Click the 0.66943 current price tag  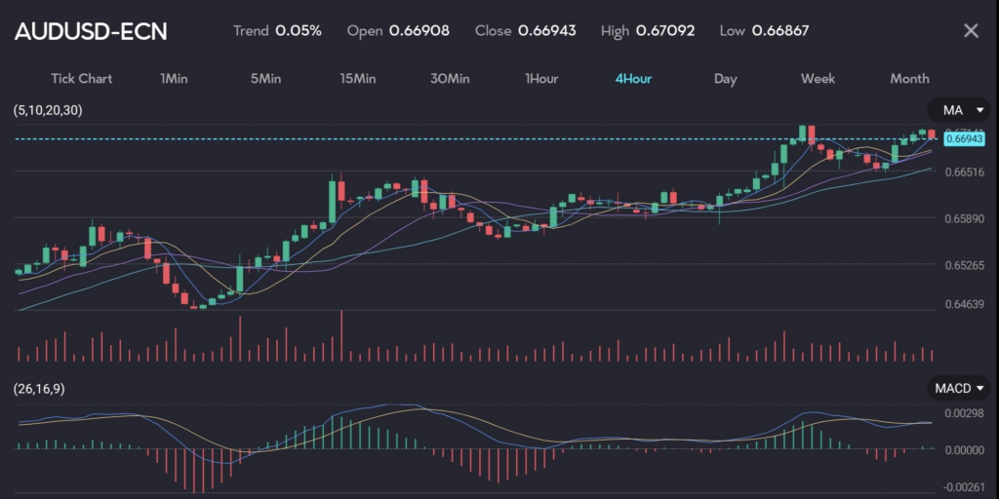coord(964,139)
